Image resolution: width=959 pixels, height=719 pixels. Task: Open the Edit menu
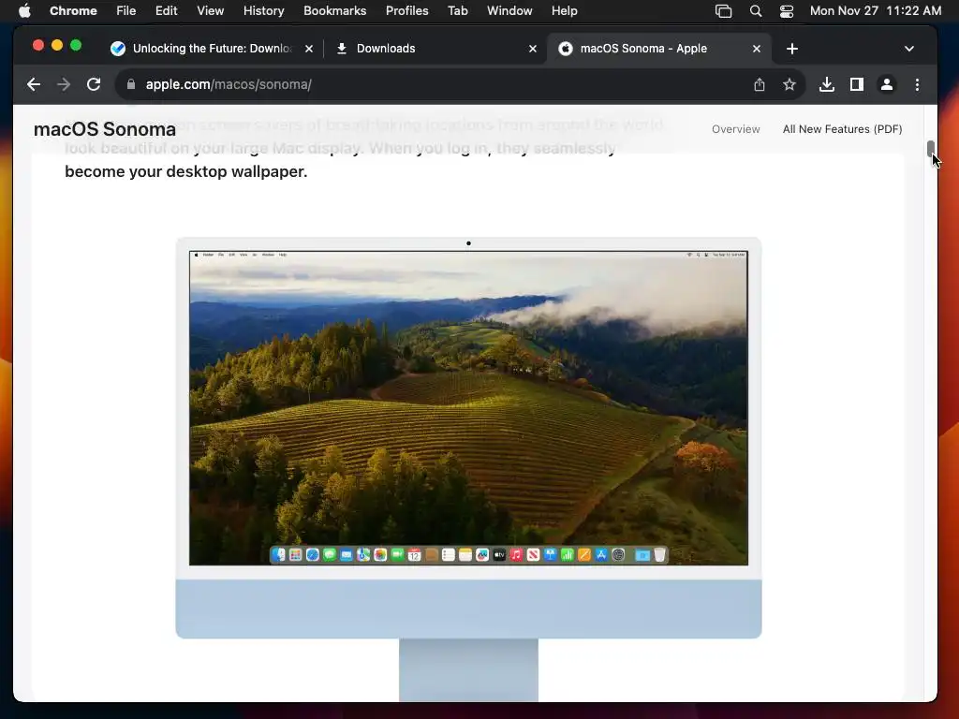coord(166,10)
